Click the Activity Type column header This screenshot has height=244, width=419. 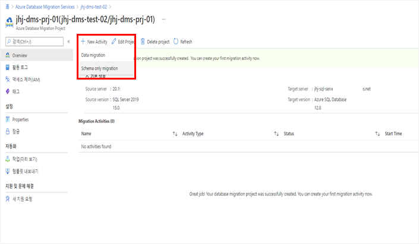193,134
